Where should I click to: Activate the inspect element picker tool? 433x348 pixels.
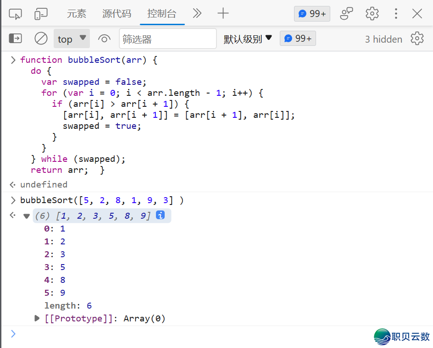pos(15,14)
